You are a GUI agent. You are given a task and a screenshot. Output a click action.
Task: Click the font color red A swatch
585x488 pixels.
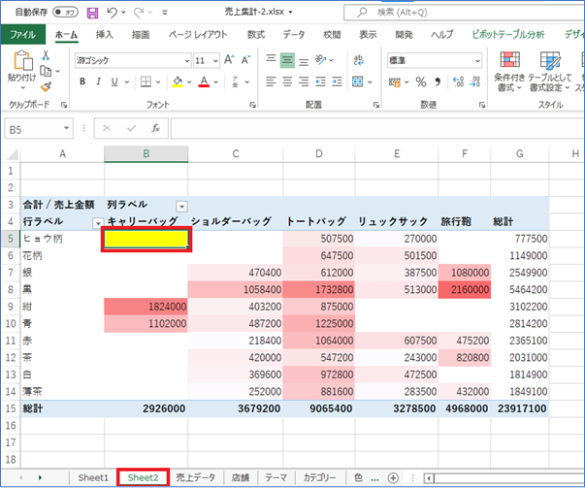(205, 81)
